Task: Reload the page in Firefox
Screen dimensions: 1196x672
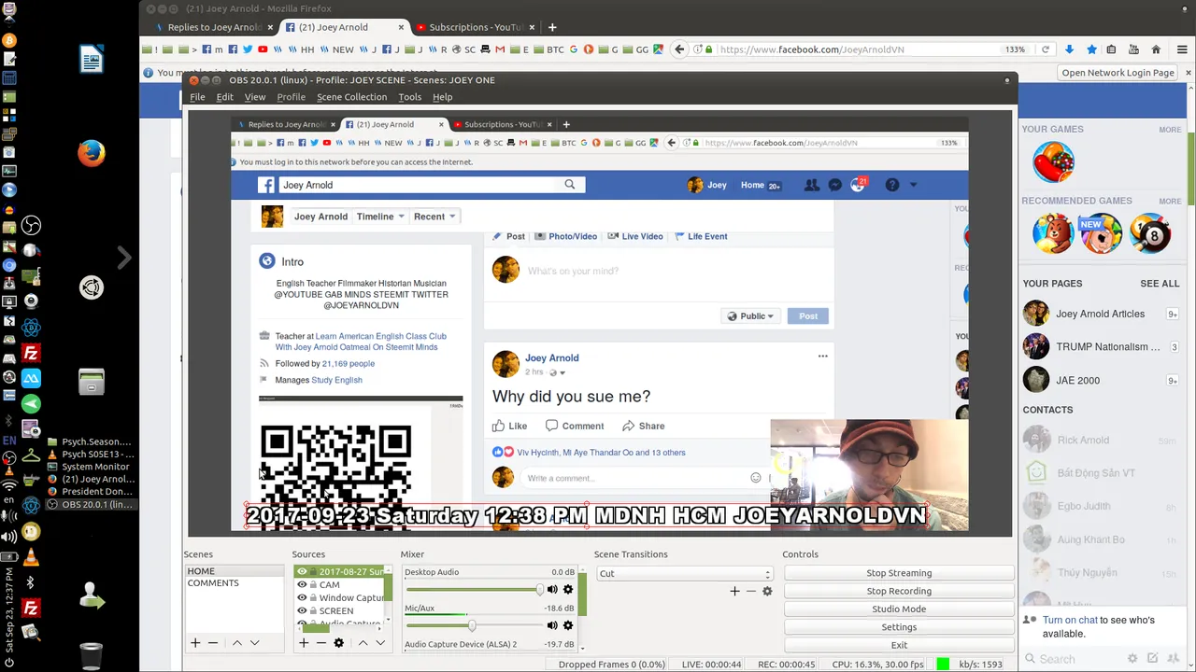Action: (1046, 49)
